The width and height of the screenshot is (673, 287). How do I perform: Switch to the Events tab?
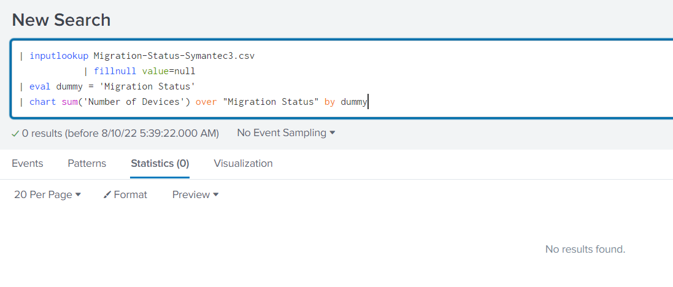point(28,163)
